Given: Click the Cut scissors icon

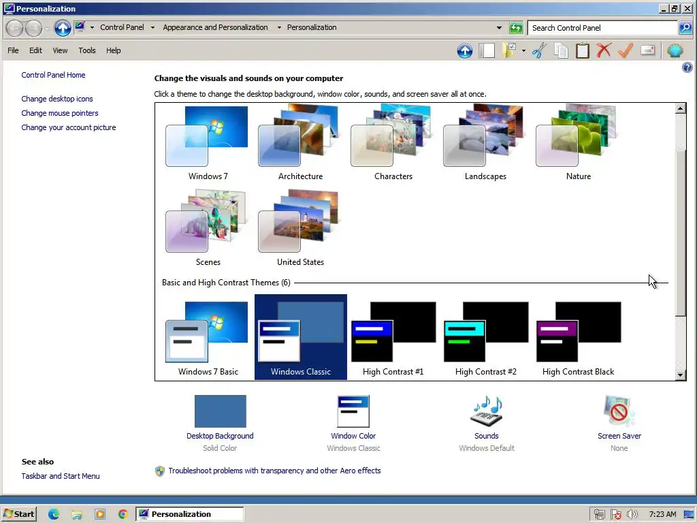Looking at the screenshot, I should tap(539, 50).
